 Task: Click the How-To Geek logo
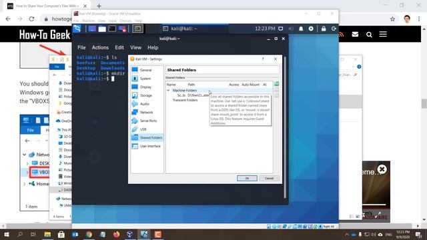(45, 35)
